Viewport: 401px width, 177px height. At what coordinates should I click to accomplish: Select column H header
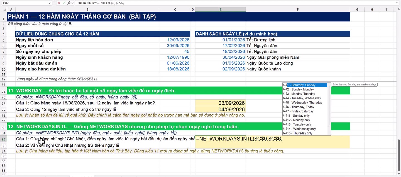372,9
